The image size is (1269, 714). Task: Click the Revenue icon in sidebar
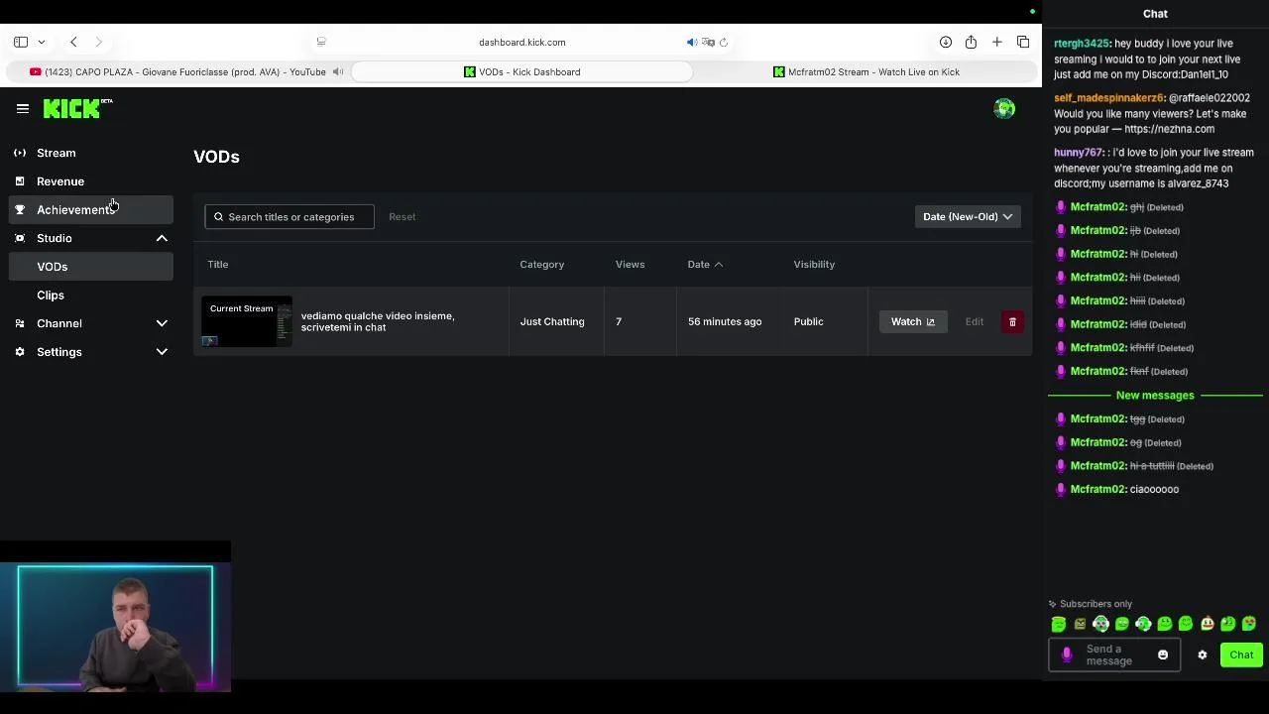(20, 181)
